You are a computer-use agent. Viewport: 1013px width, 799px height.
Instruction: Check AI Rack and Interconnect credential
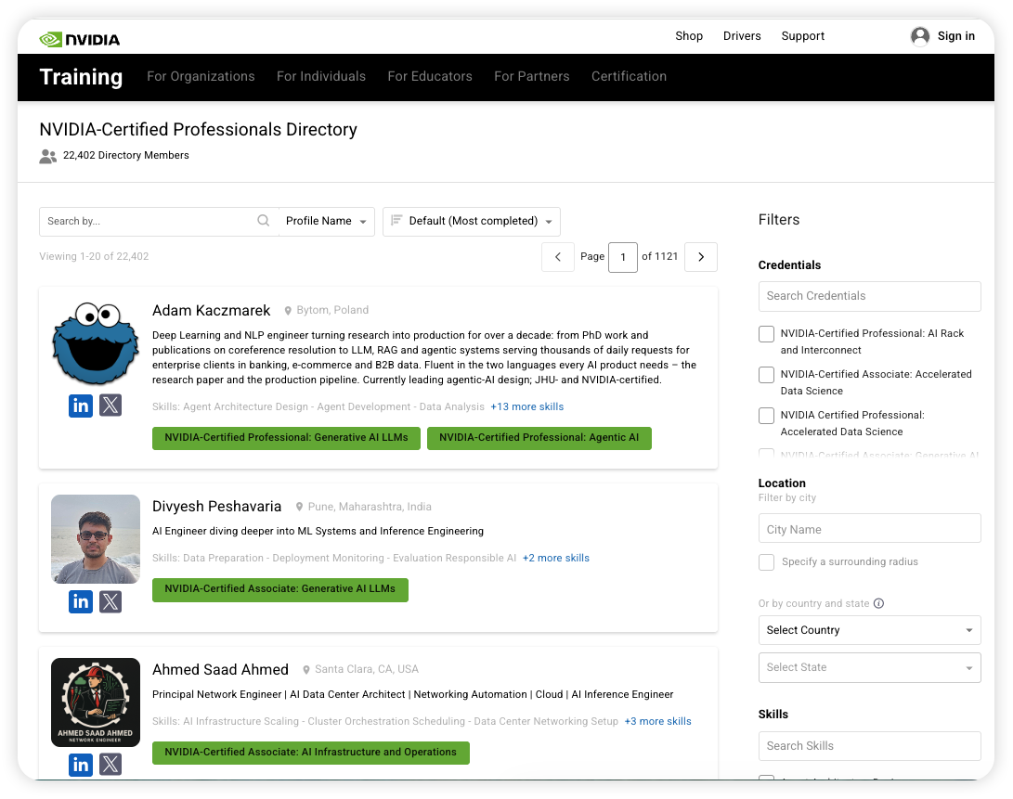pos(766,334)
